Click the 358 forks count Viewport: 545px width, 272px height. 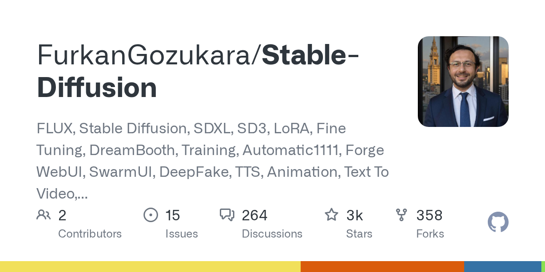tap(429, 215)
